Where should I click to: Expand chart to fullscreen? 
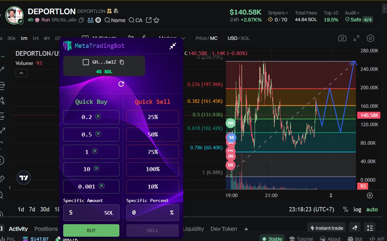pos(356,38)
